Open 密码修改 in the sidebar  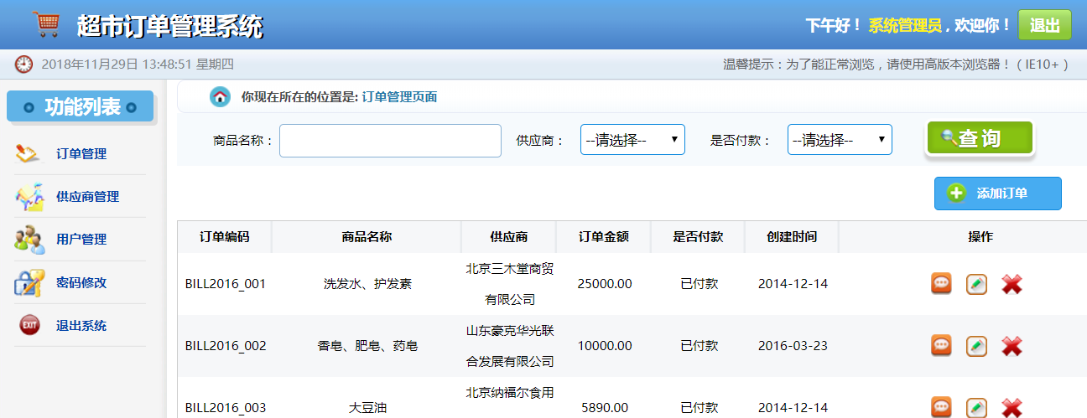point(81,282)
